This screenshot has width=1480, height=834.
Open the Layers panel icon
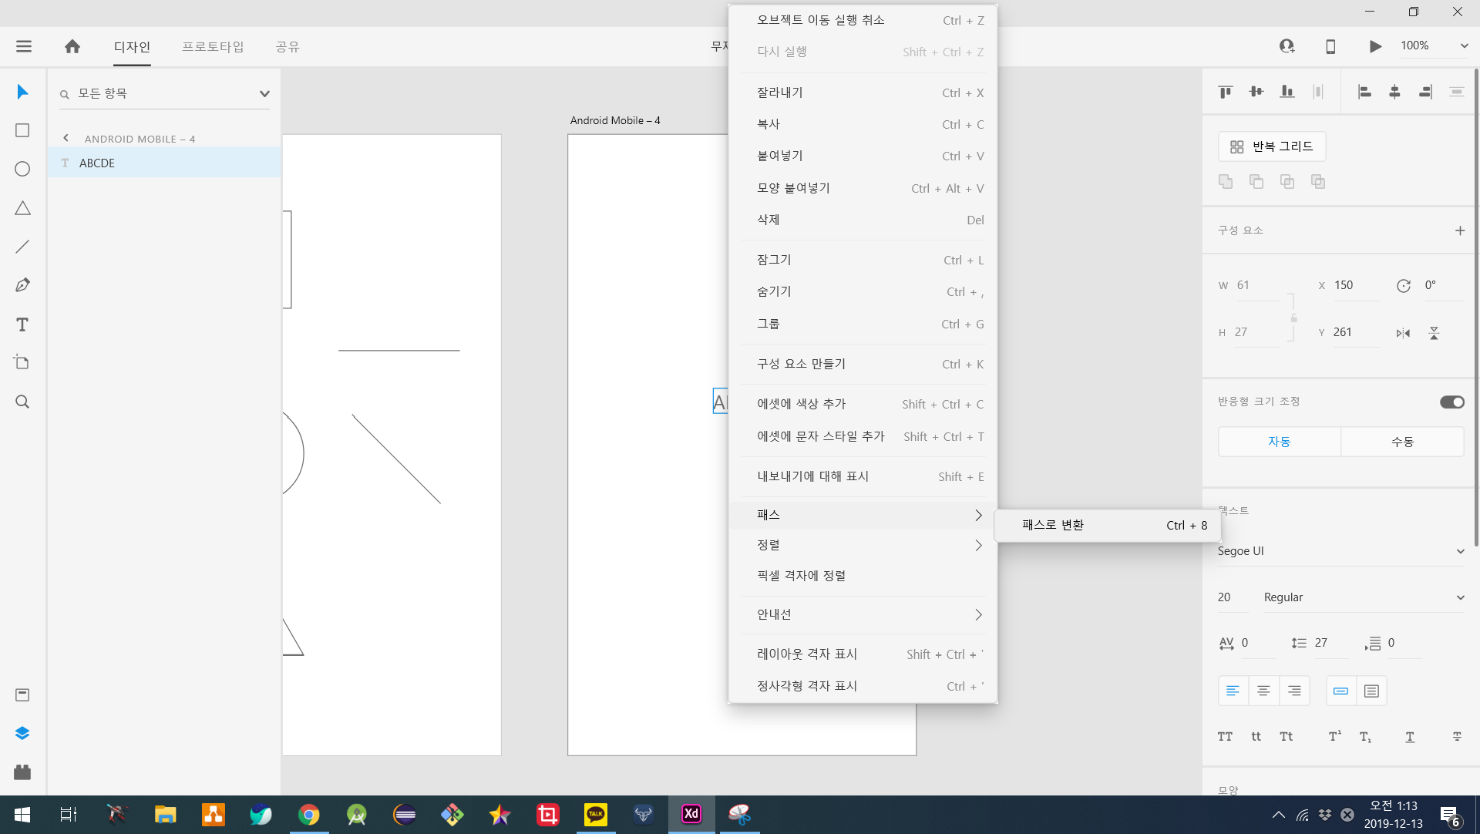(22, 733)
